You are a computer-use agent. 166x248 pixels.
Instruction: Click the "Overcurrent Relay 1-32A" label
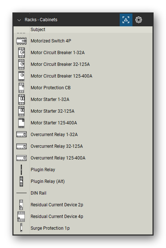(54, 134)
